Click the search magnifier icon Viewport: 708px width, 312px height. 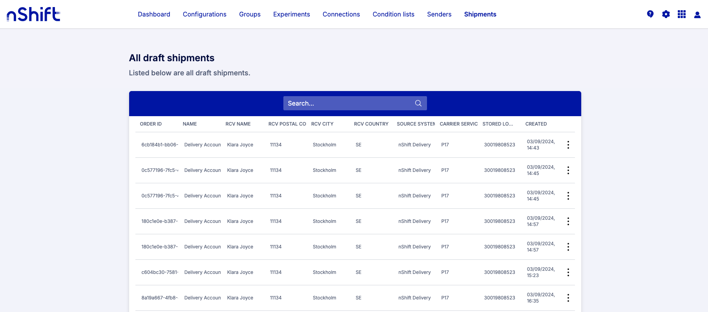click(x=418, y=103)
